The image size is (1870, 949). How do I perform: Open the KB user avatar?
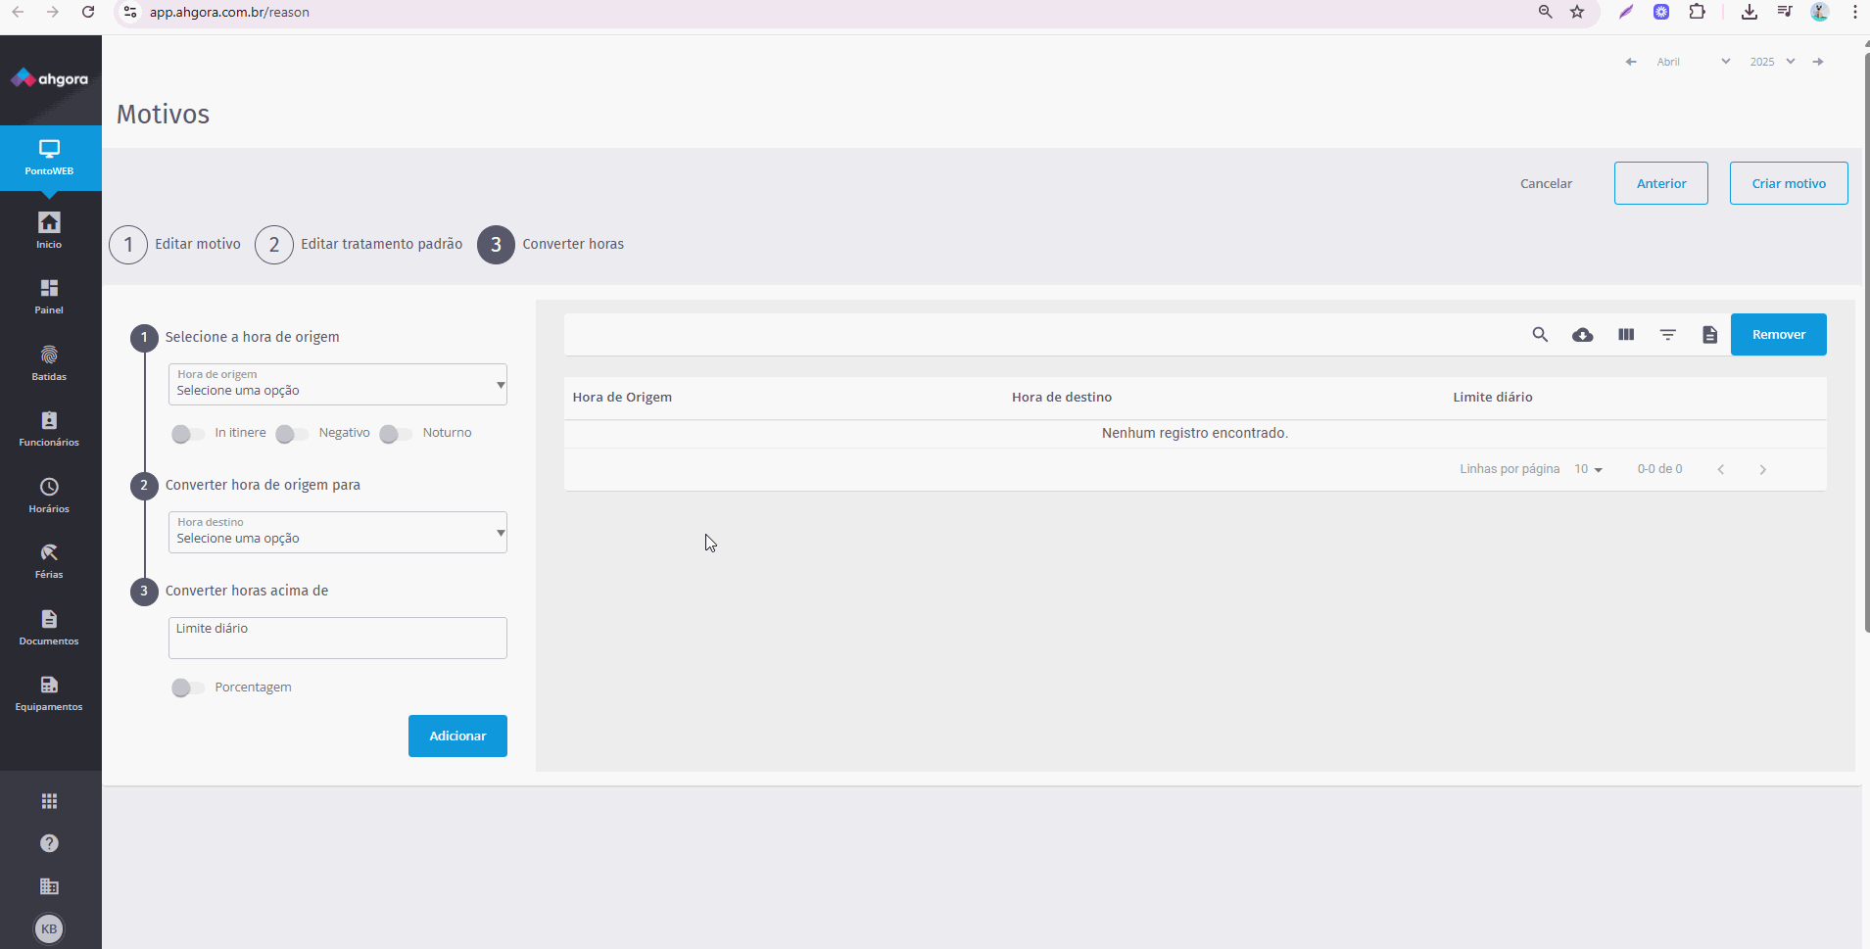tap(49, 928)
